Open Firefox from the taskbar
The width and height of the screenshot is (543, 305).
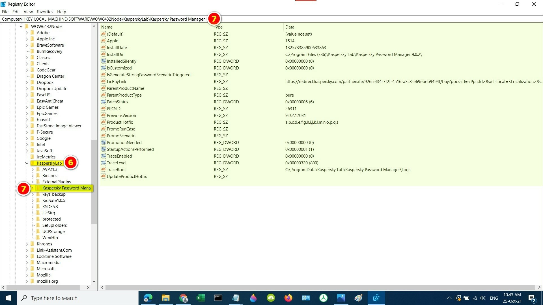pos(288,298)
